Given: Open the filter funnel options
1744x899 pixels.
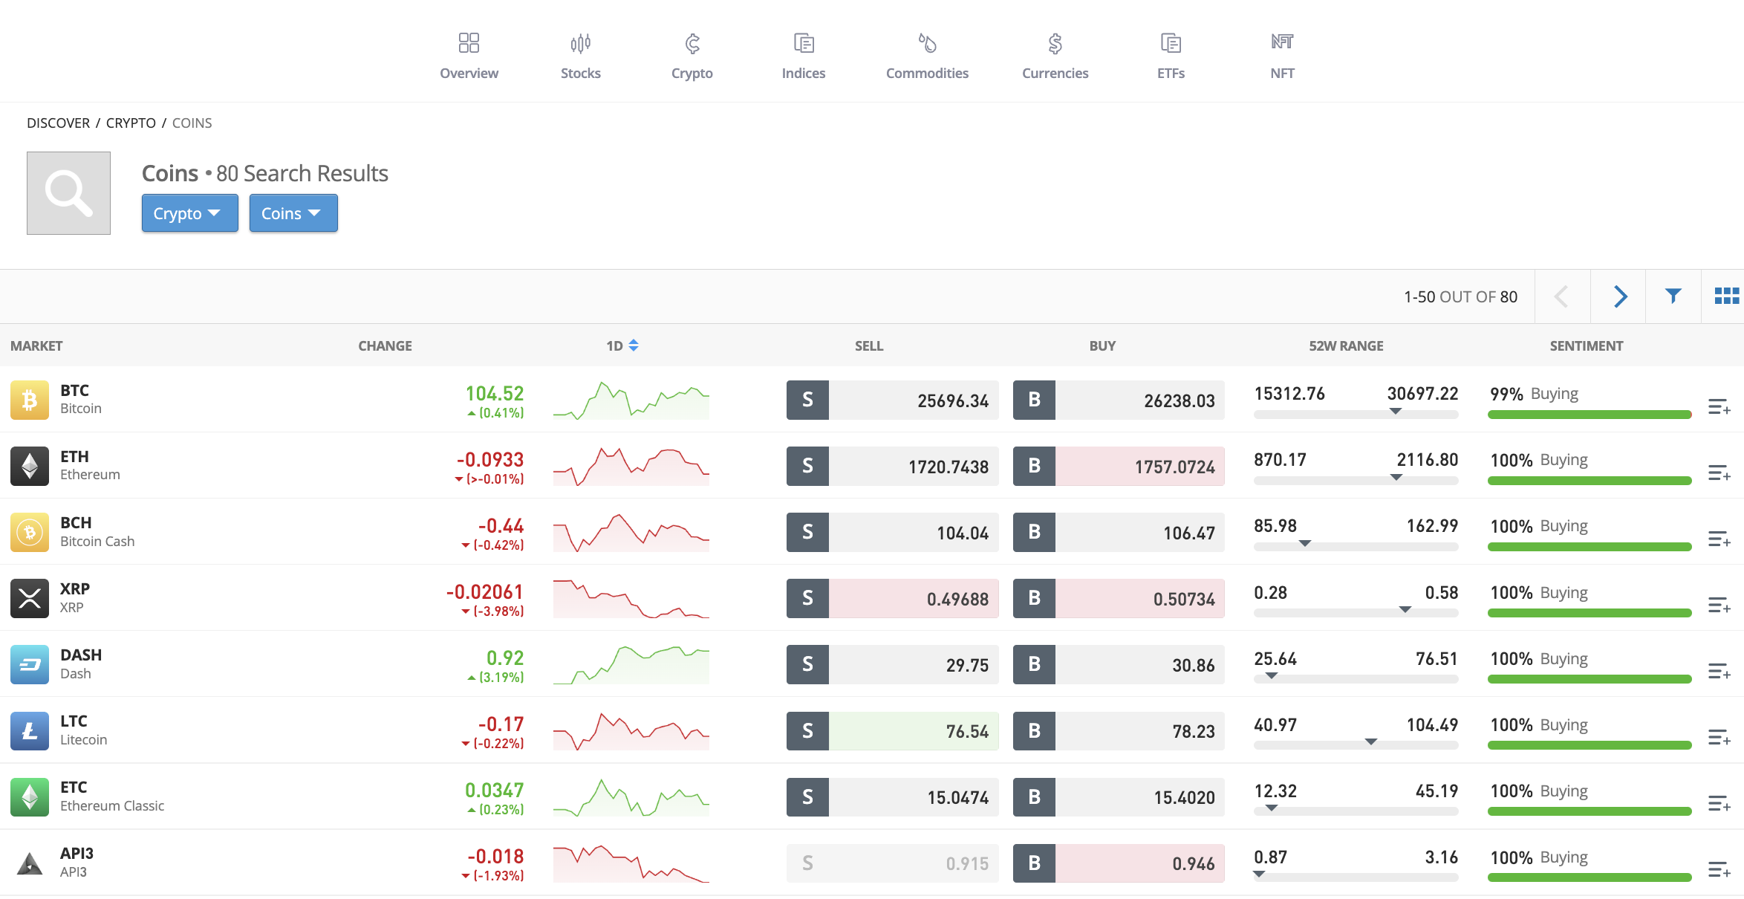Looking at the screenshot, I should (1673, 296).
